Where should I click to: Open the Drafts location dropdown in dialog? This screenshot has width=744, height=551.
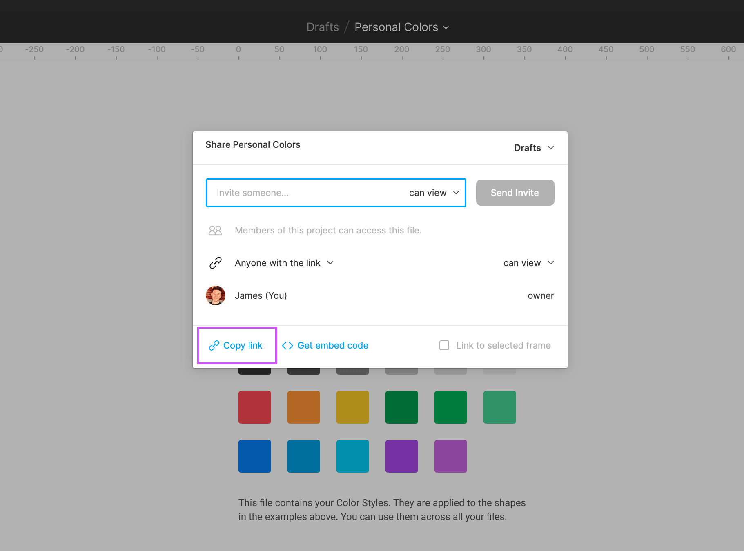[x=534, y=148]
